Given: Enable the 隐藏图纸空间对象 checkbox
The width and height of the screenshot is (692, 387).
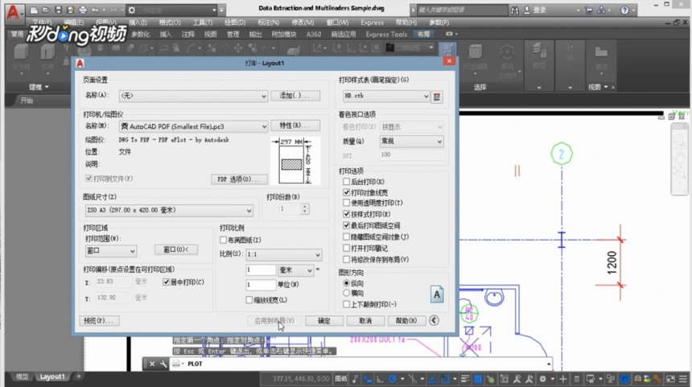Looking at the screenshot, I should pos(347,237).
